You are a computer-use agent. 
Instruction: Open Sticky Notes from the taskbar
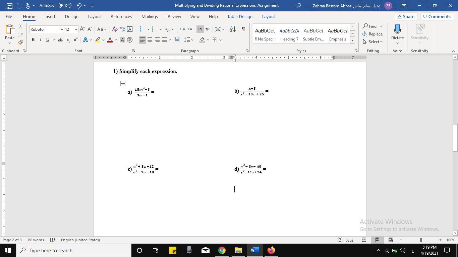pyautogui.click(x=172, y=250)
